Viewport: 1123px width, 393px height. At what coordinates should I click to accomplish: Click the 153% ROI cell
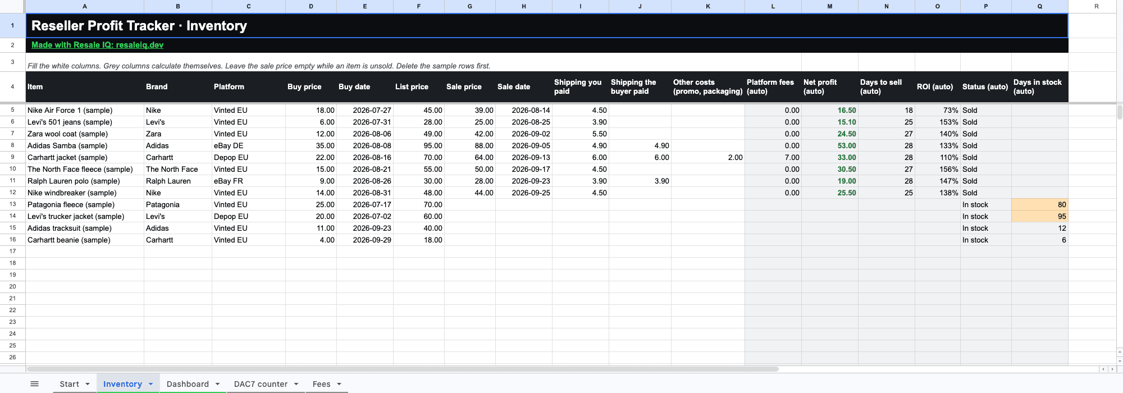tap(938, 122)
